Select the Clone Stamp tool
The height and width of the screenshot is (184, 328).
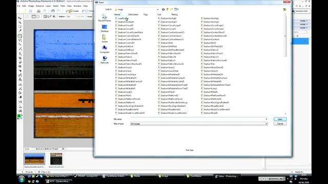point(20,79)
